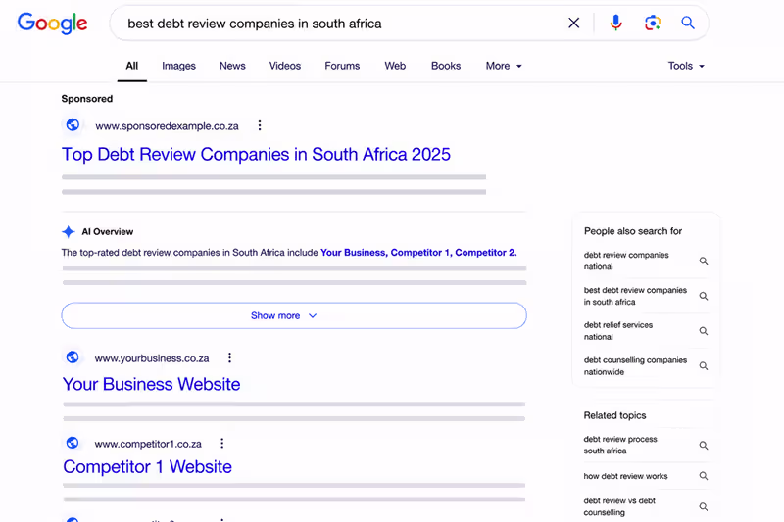Open 'Competitor 1 Website' result link
The image size is (784, 522).
[148, 467]
